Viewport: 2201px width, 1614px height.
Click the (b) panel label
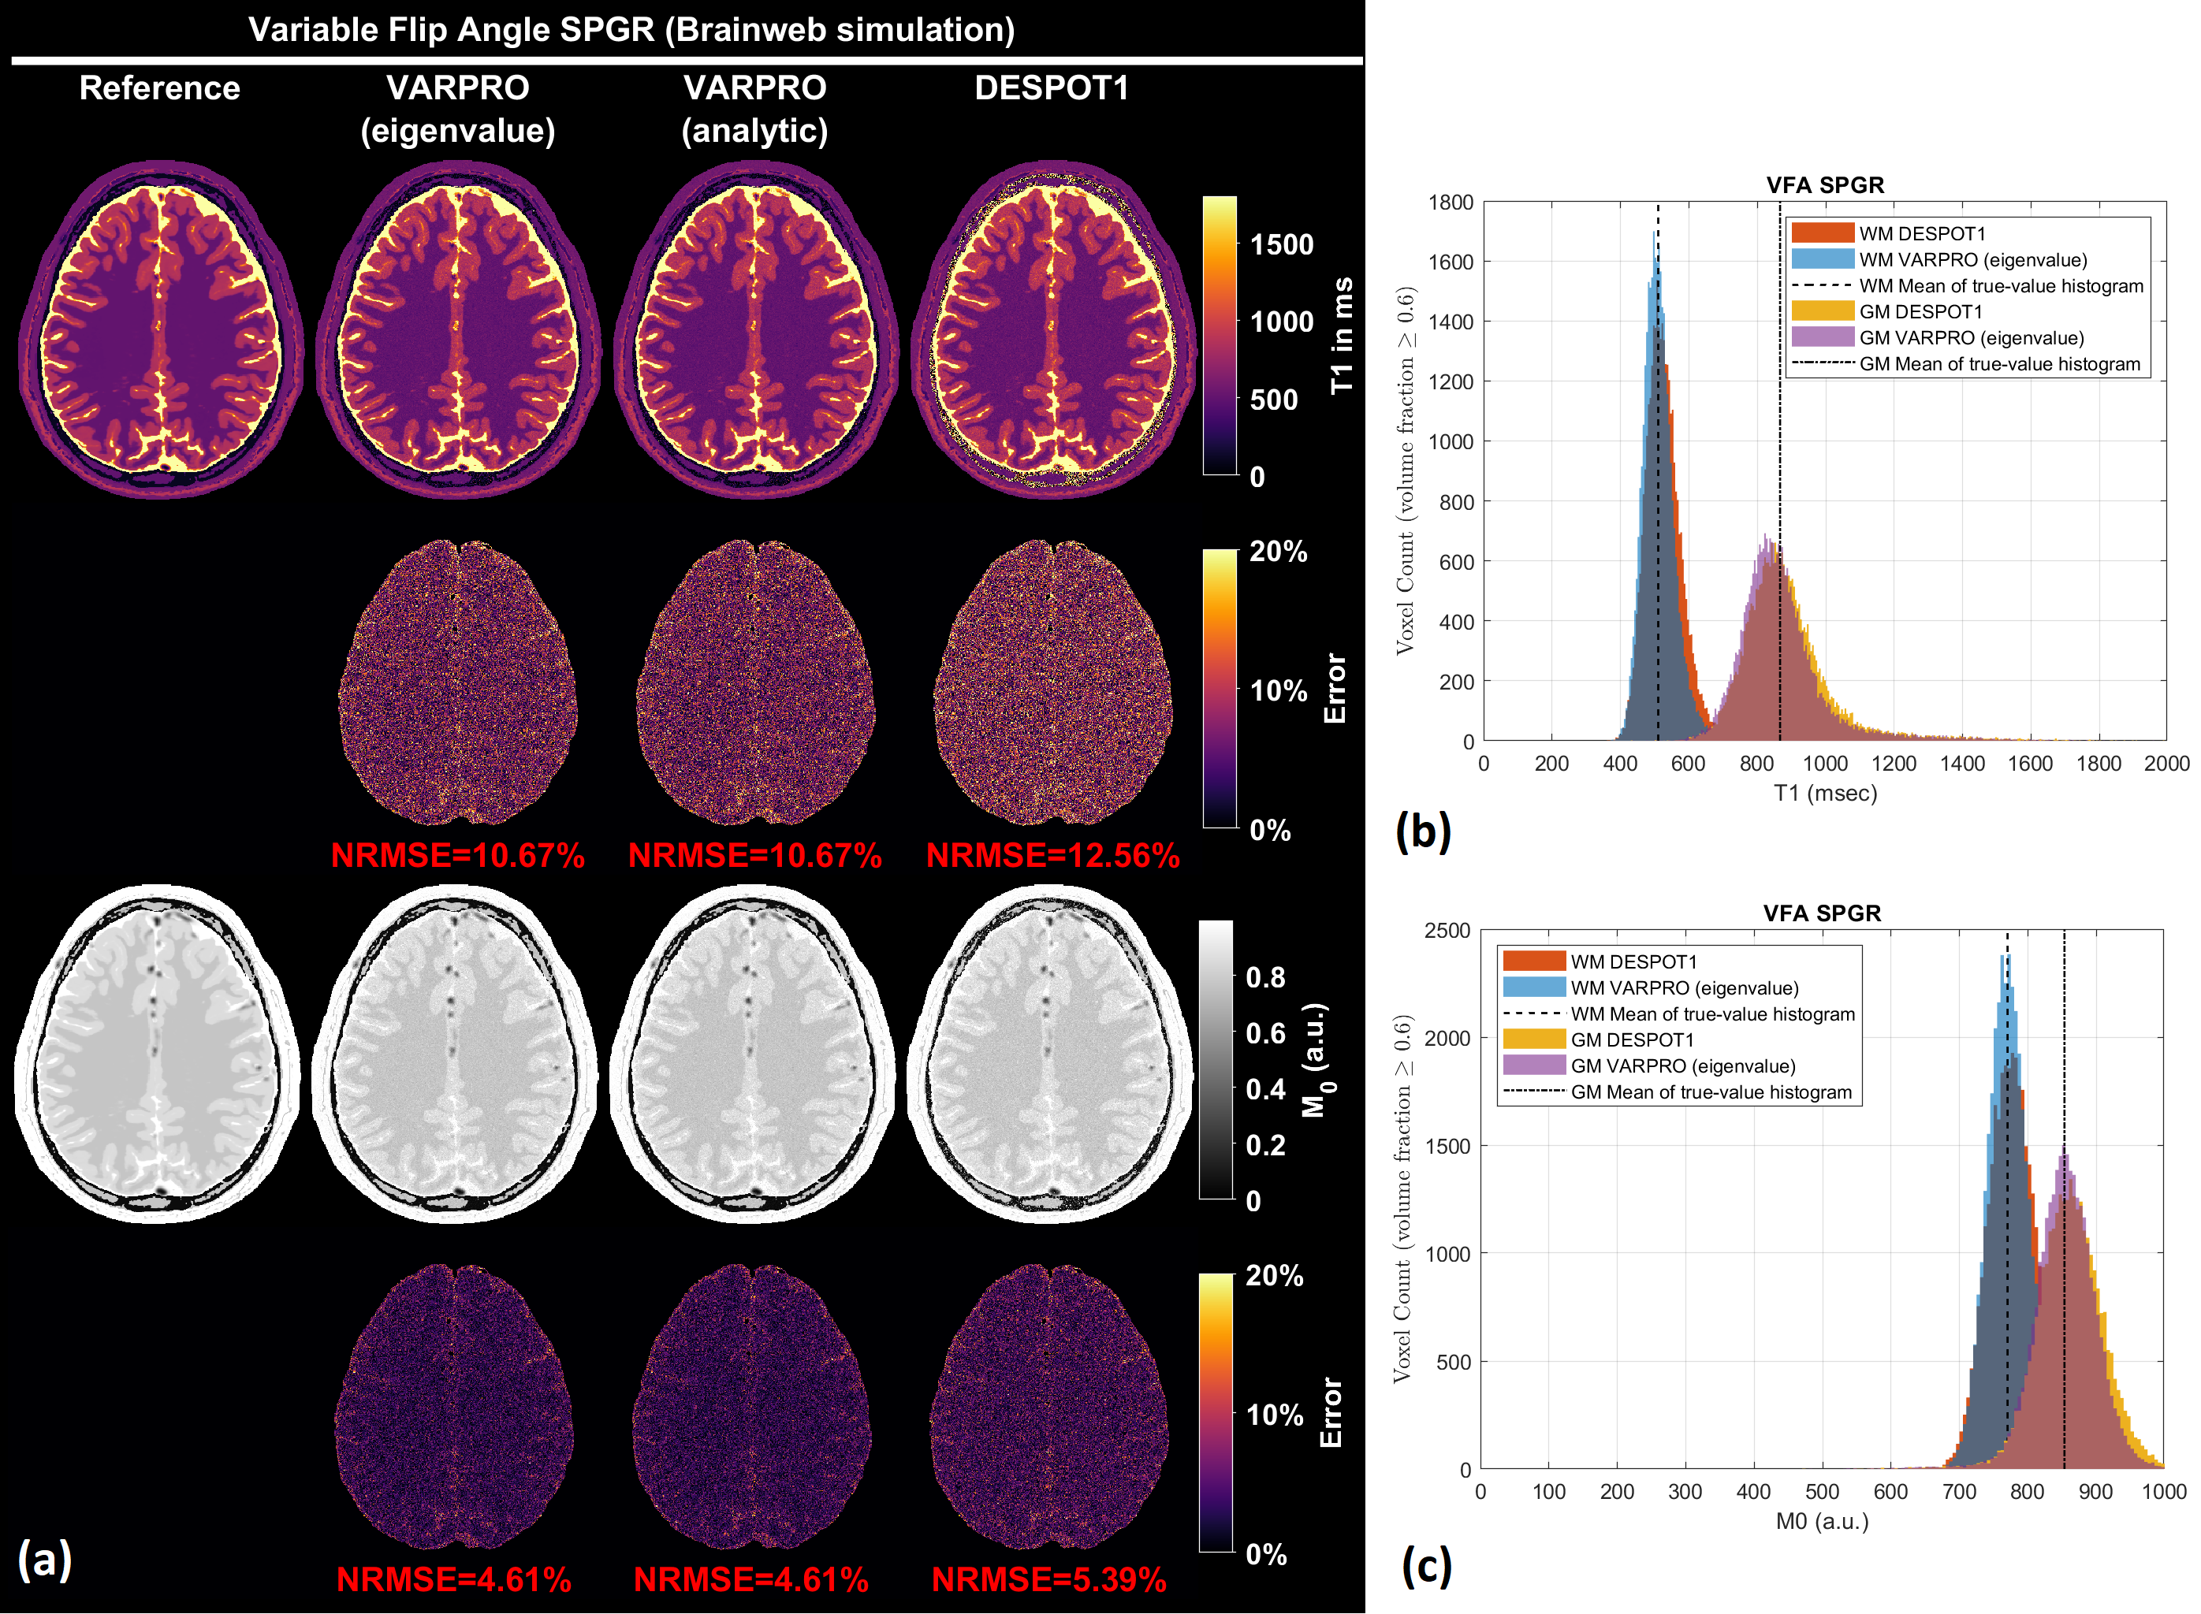(1423, 832)
